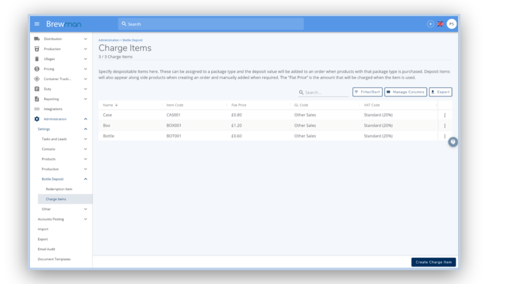
Task: Open Products settings submenu
Action: (48, 159)
